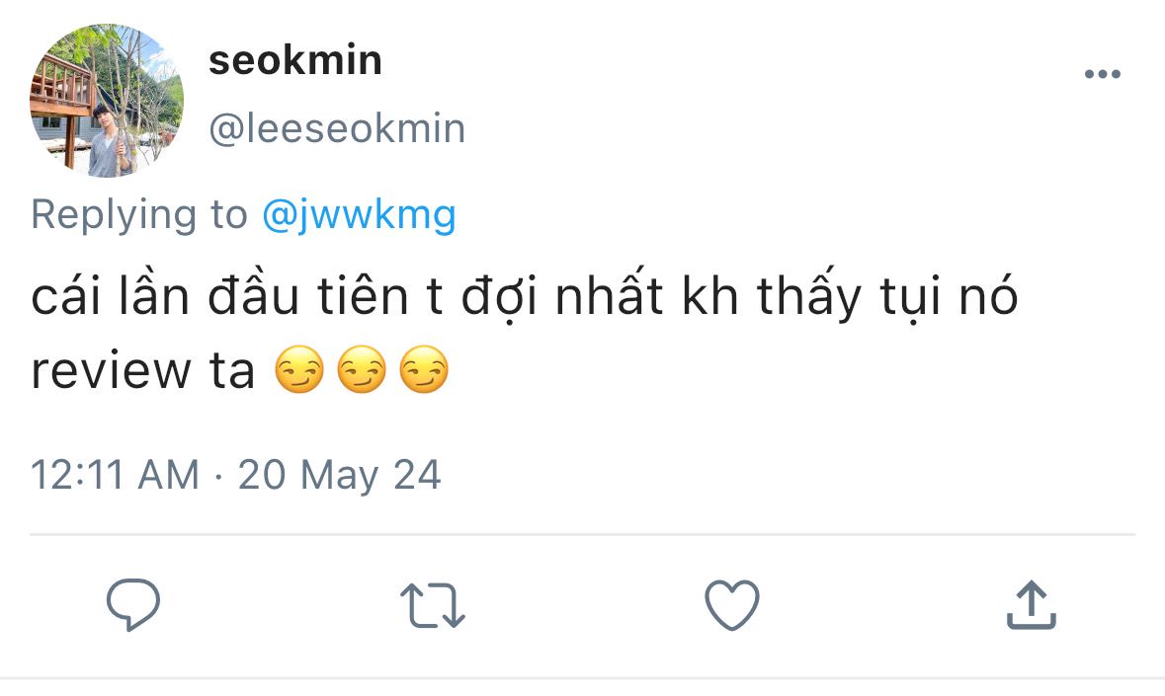The image size is (1165, 696).
Task: Click the 12:11 AM timestamp
Action: (116, 475)
